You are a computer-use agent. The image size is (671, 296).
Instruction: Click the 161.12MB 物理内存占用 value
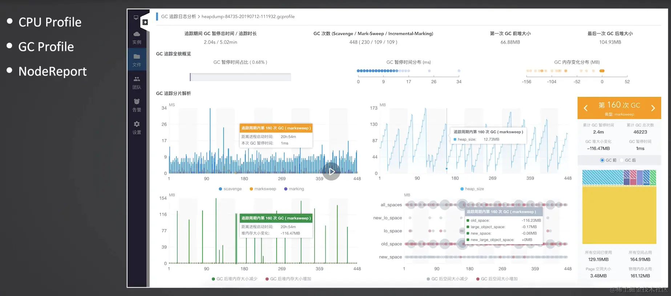640,276
